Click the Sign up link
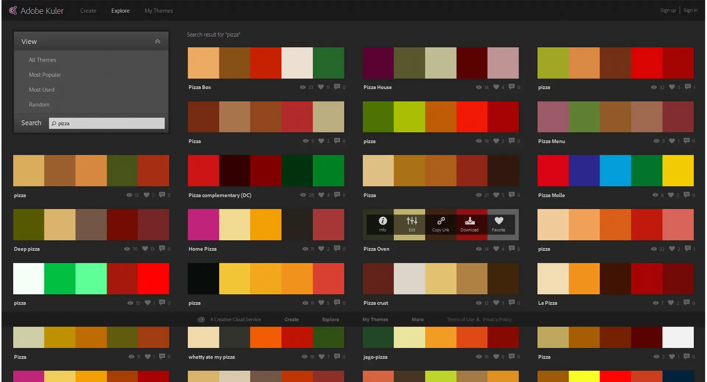Screen dimensions: 707x382 tap(668, 10)
